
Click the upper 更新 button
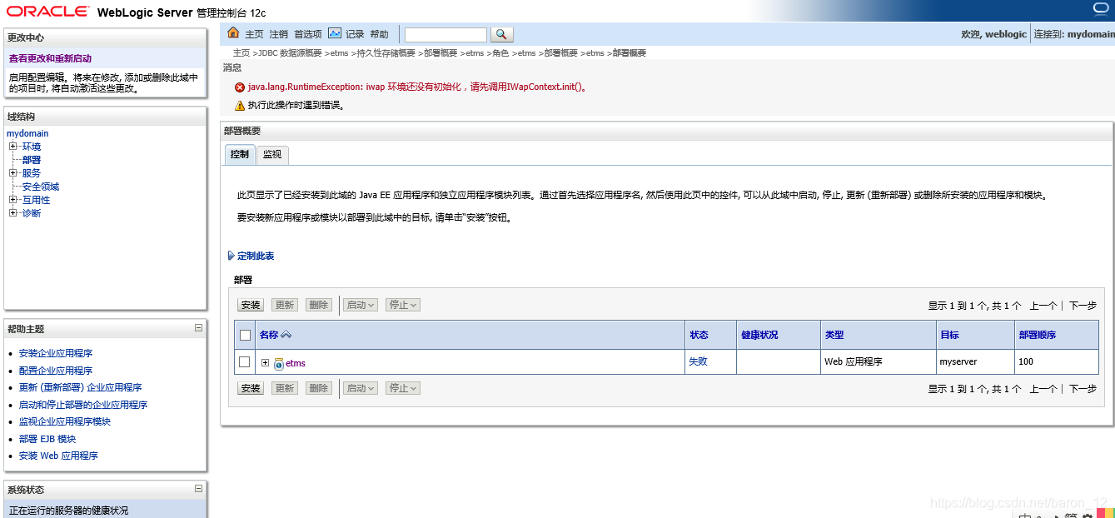pyautogui.click(x=285, y=305)
